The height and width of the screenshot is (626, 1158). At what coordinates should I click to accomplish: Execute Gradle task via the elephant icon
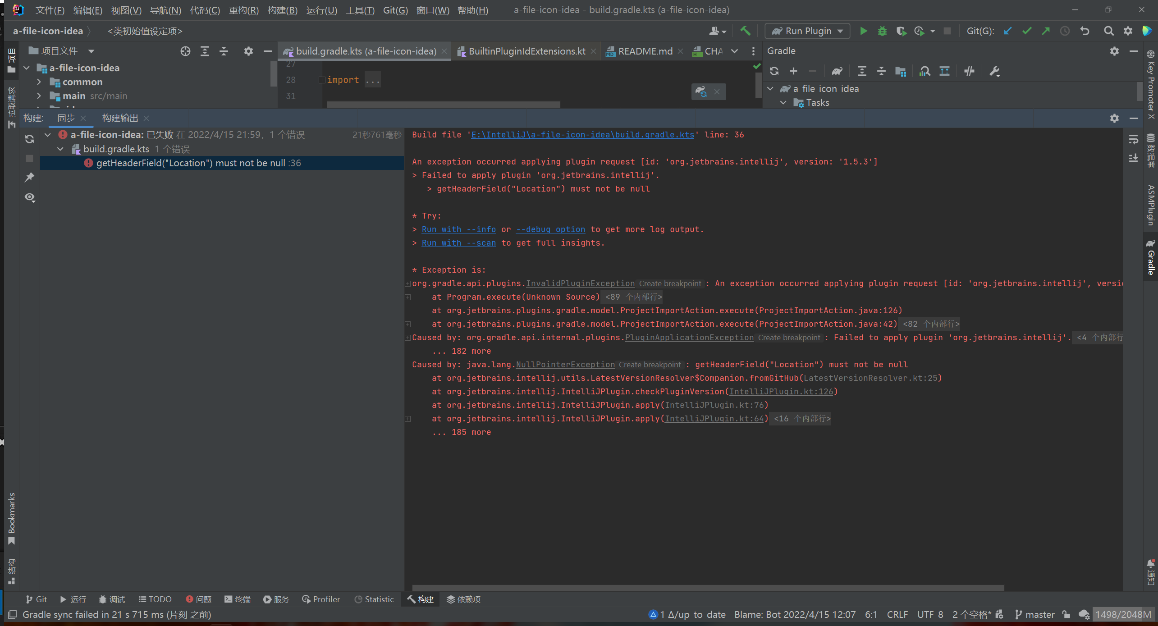point(837,71)
